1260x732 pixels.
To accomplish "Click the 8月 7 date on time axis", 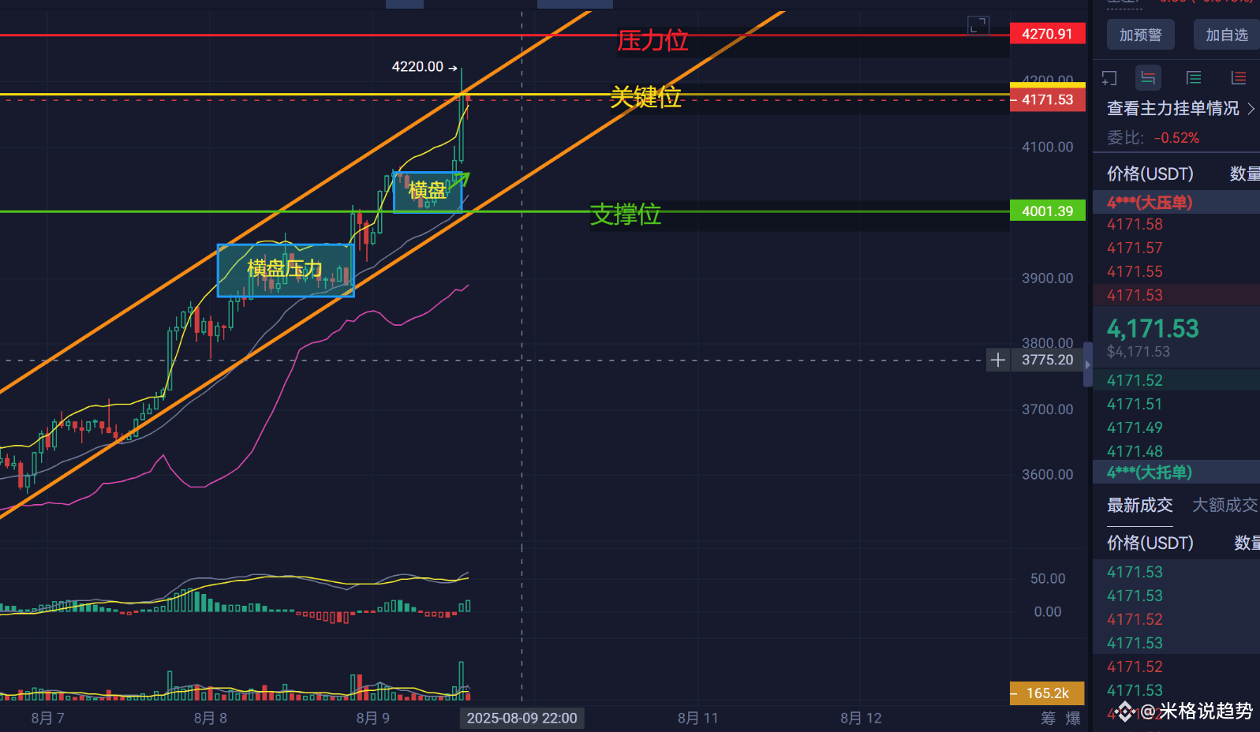I will (47, 718).
